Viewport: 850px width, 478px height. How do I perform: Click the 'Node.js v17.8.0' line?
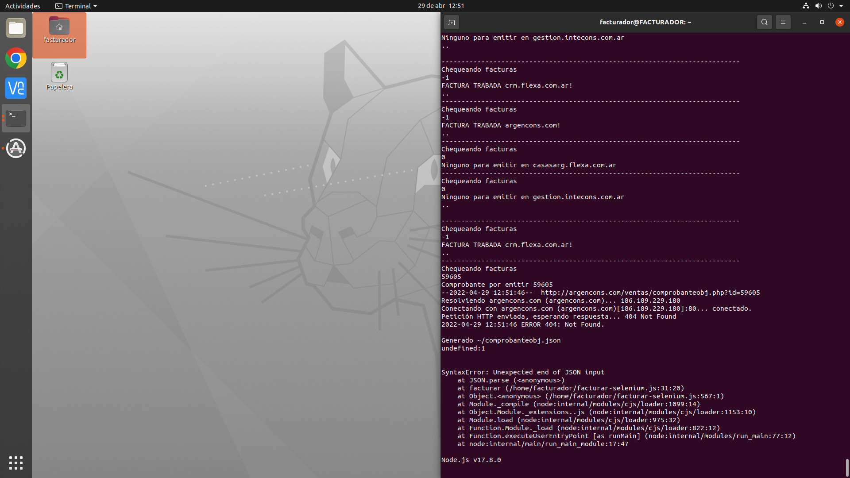point(471,460)
